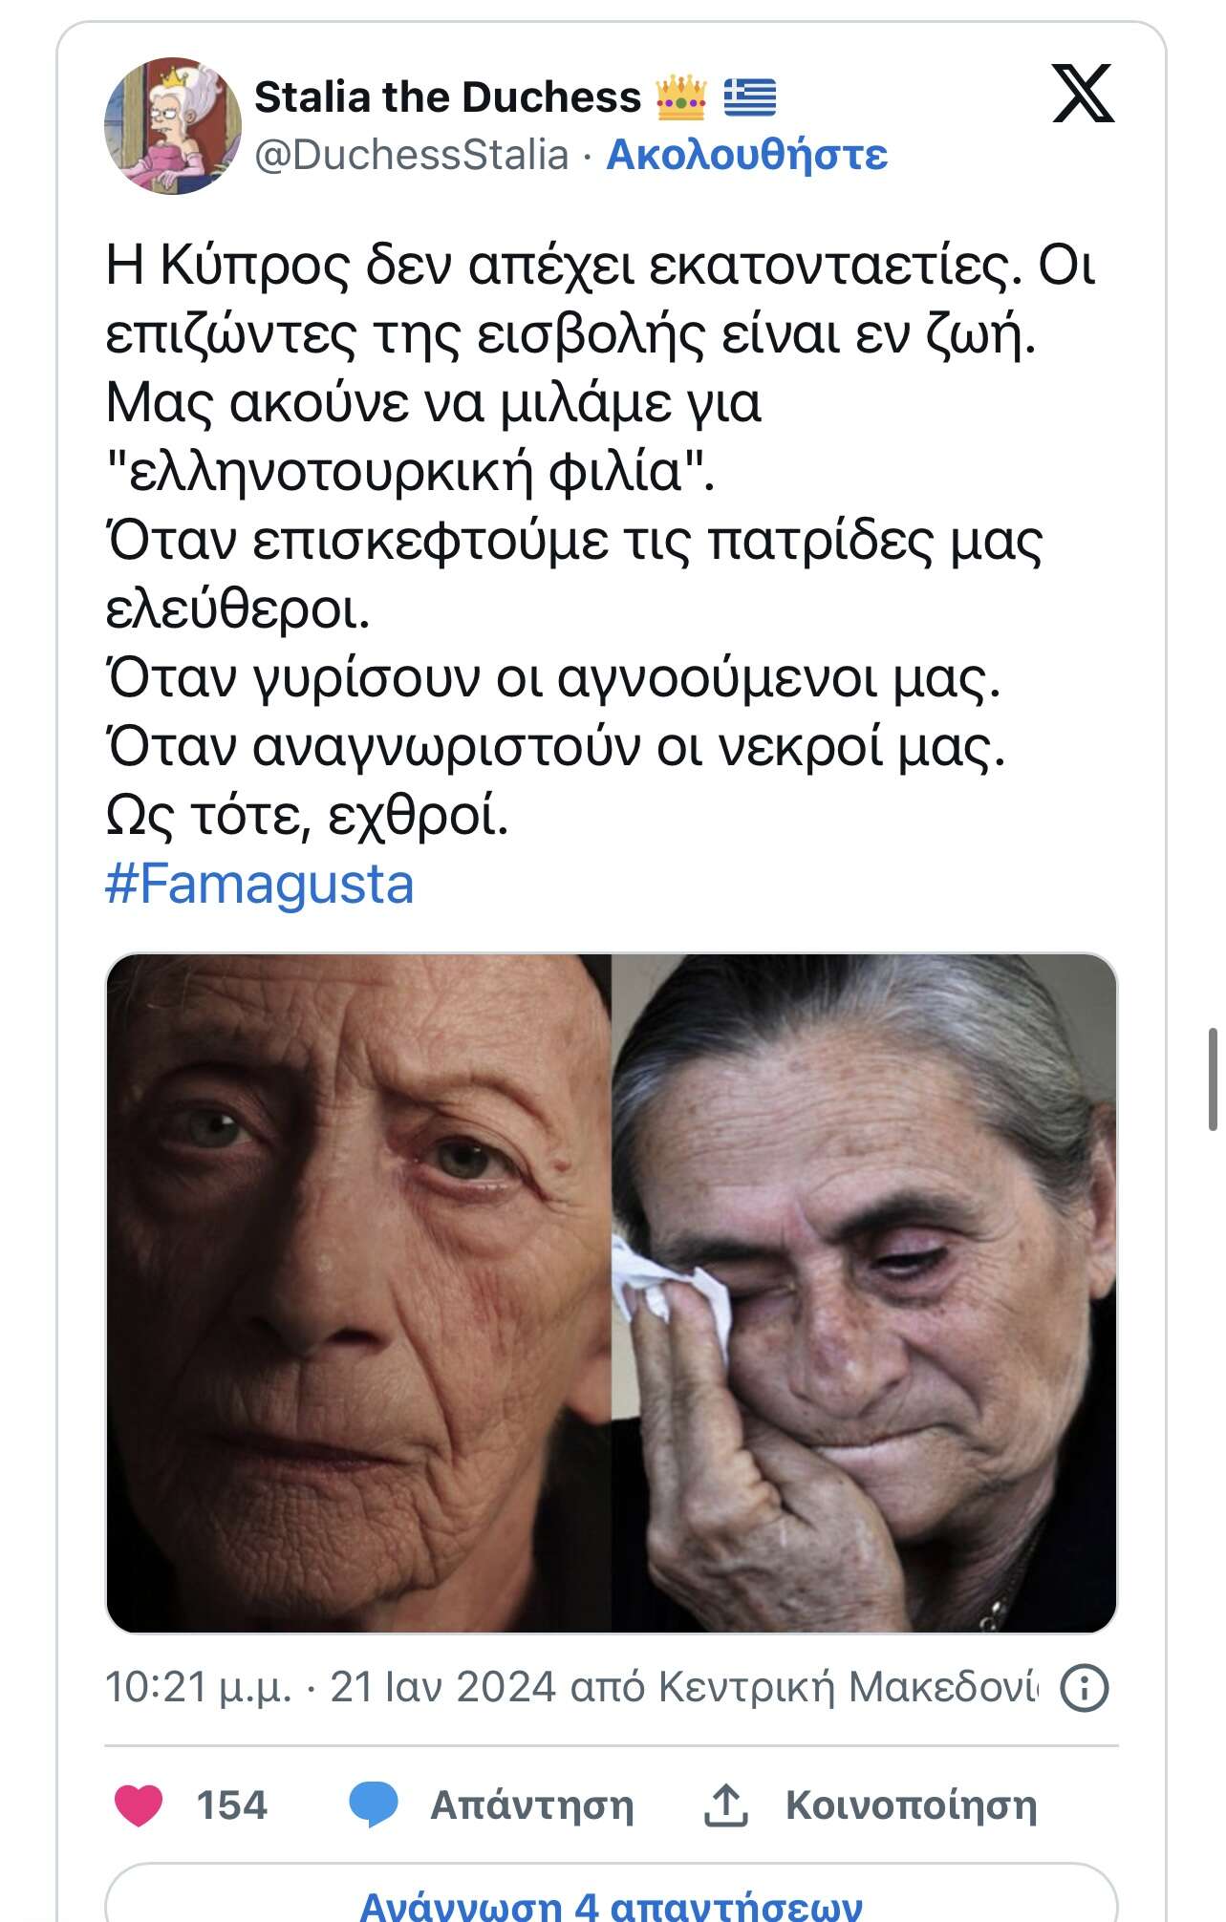Click the 154 likes count
1226x1922 pixels.
(x=231, y=1805)
